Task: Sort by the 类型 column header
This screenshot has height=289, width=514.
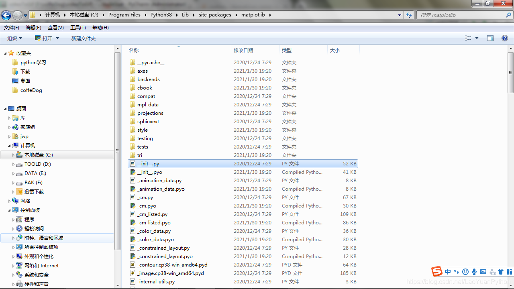Action: point(303,50)
